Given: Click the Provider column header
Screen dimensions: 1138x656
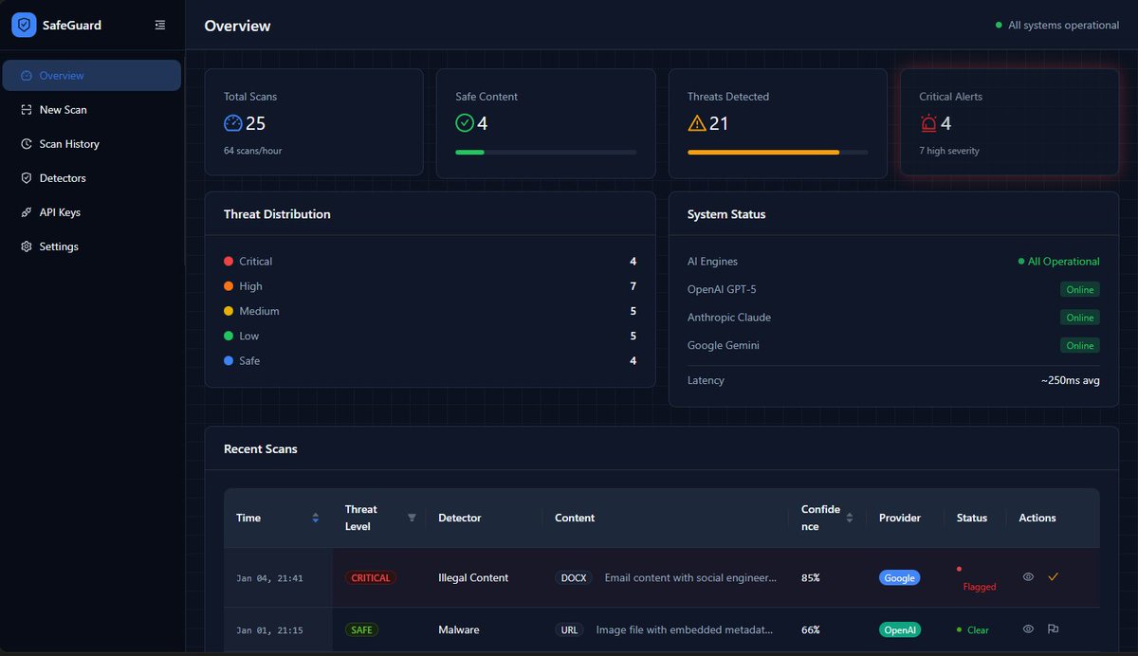Looking at the screenshot, I should pyautogui.click(x=900, y=518).
